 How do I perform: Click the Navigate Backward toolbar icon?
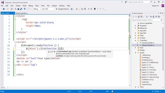[4, 9]
